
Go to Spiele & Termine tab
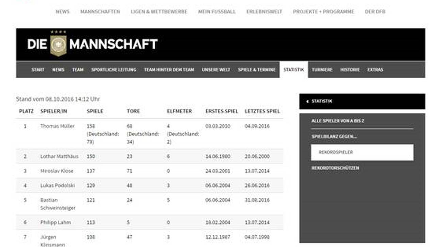[257, 70]
